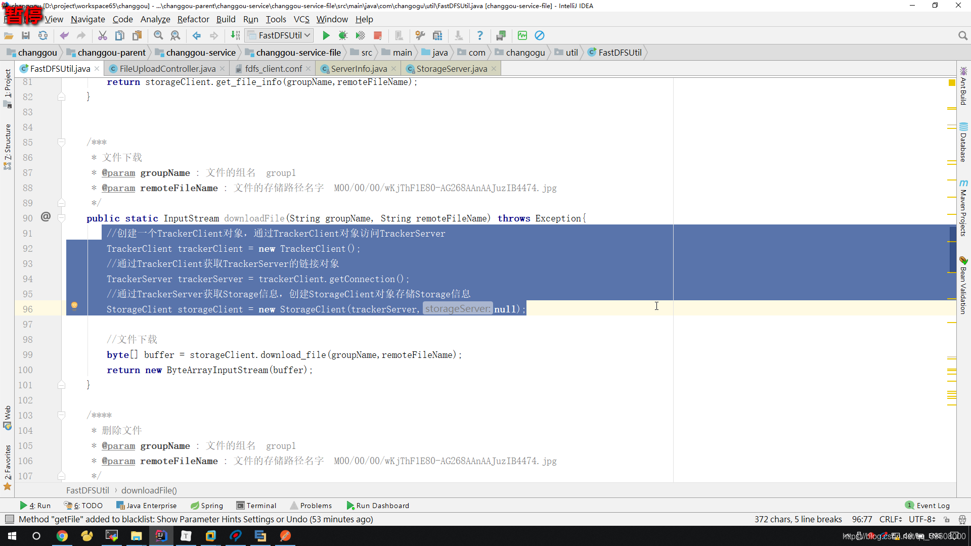
Task: Open Chrome from the taskbar
Action: tap(62, 536)
